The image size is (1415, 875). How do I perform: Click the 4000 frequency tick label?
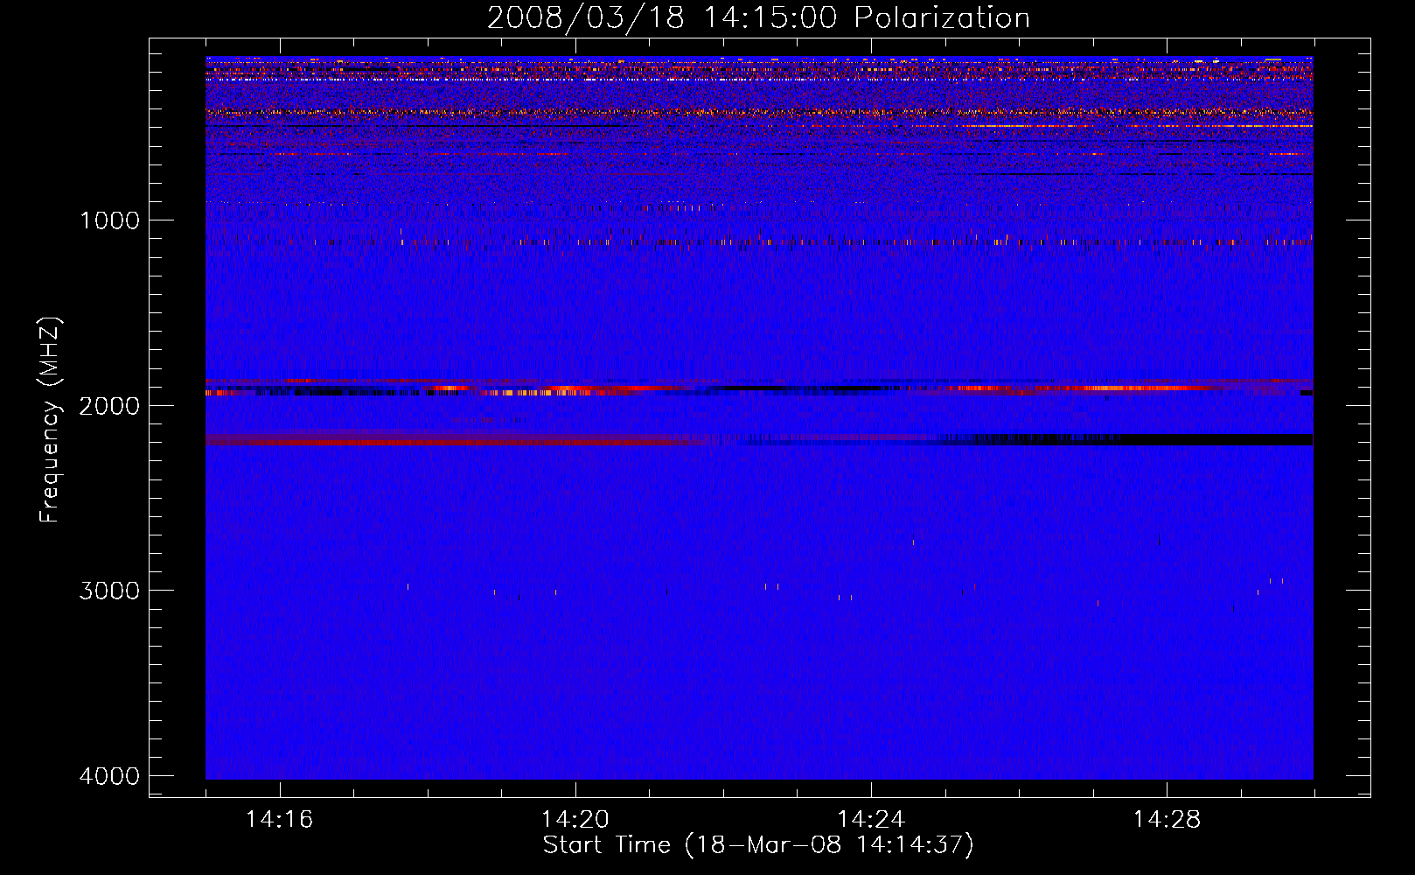[x=109, y=776]
